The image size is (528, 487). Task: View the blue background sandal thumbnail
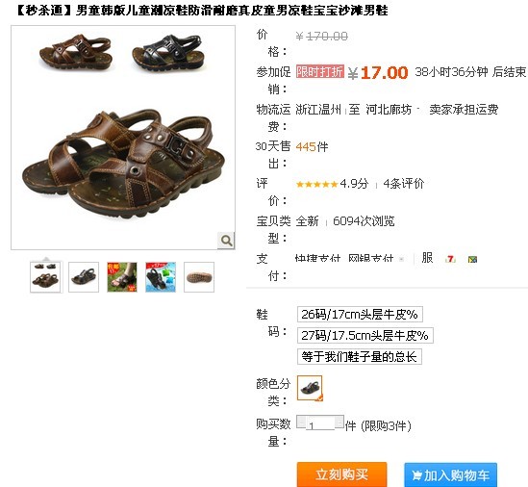point(161,277)
